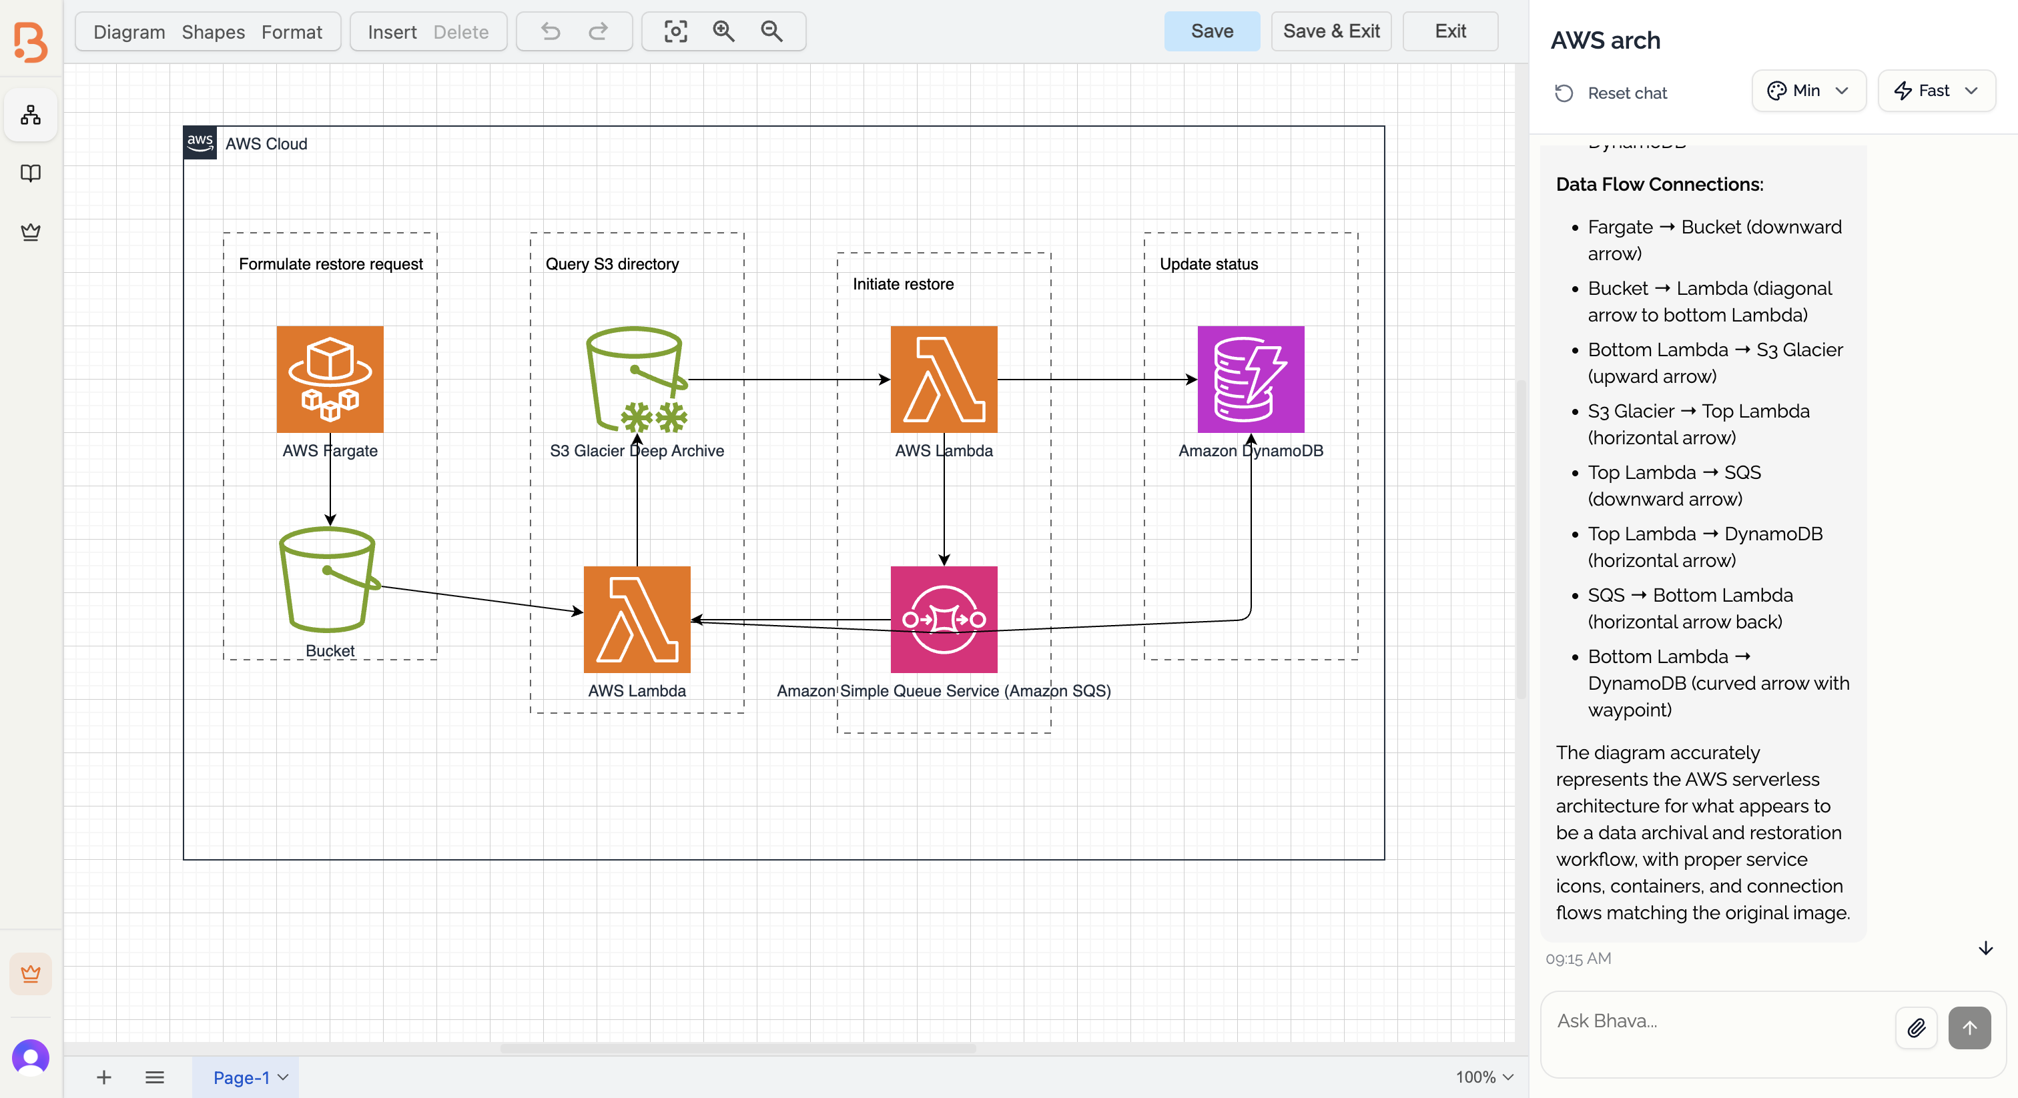
Task: Click the Delete menu item
Action: [460, 32]
